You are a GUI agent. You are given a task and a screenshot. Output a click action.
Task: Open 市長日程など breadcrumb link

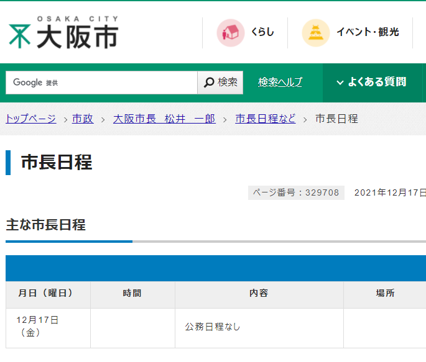[265, 119]
